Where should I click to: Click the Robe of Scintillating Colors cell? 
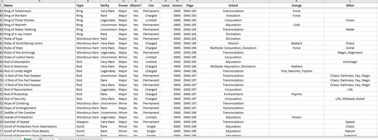pyautogui.click(x=39, y=43)
